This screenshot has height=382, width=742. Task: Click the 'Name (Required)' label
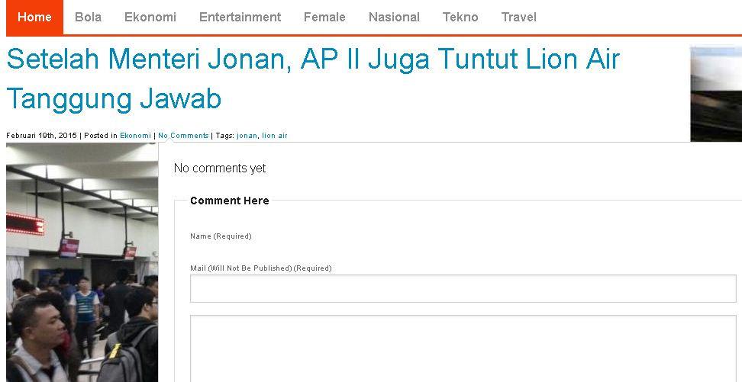click(x=221, y=236)
